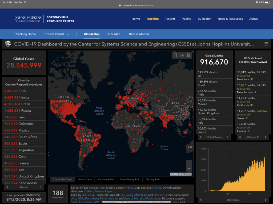
Task: Open the Lancet article Here link
Action: (x=102, y=188)
